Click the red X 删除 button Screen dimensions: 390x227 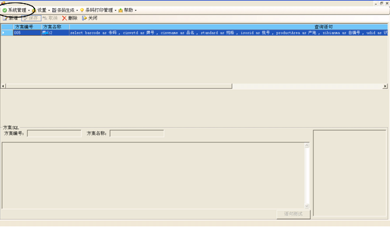click(70, 18)
